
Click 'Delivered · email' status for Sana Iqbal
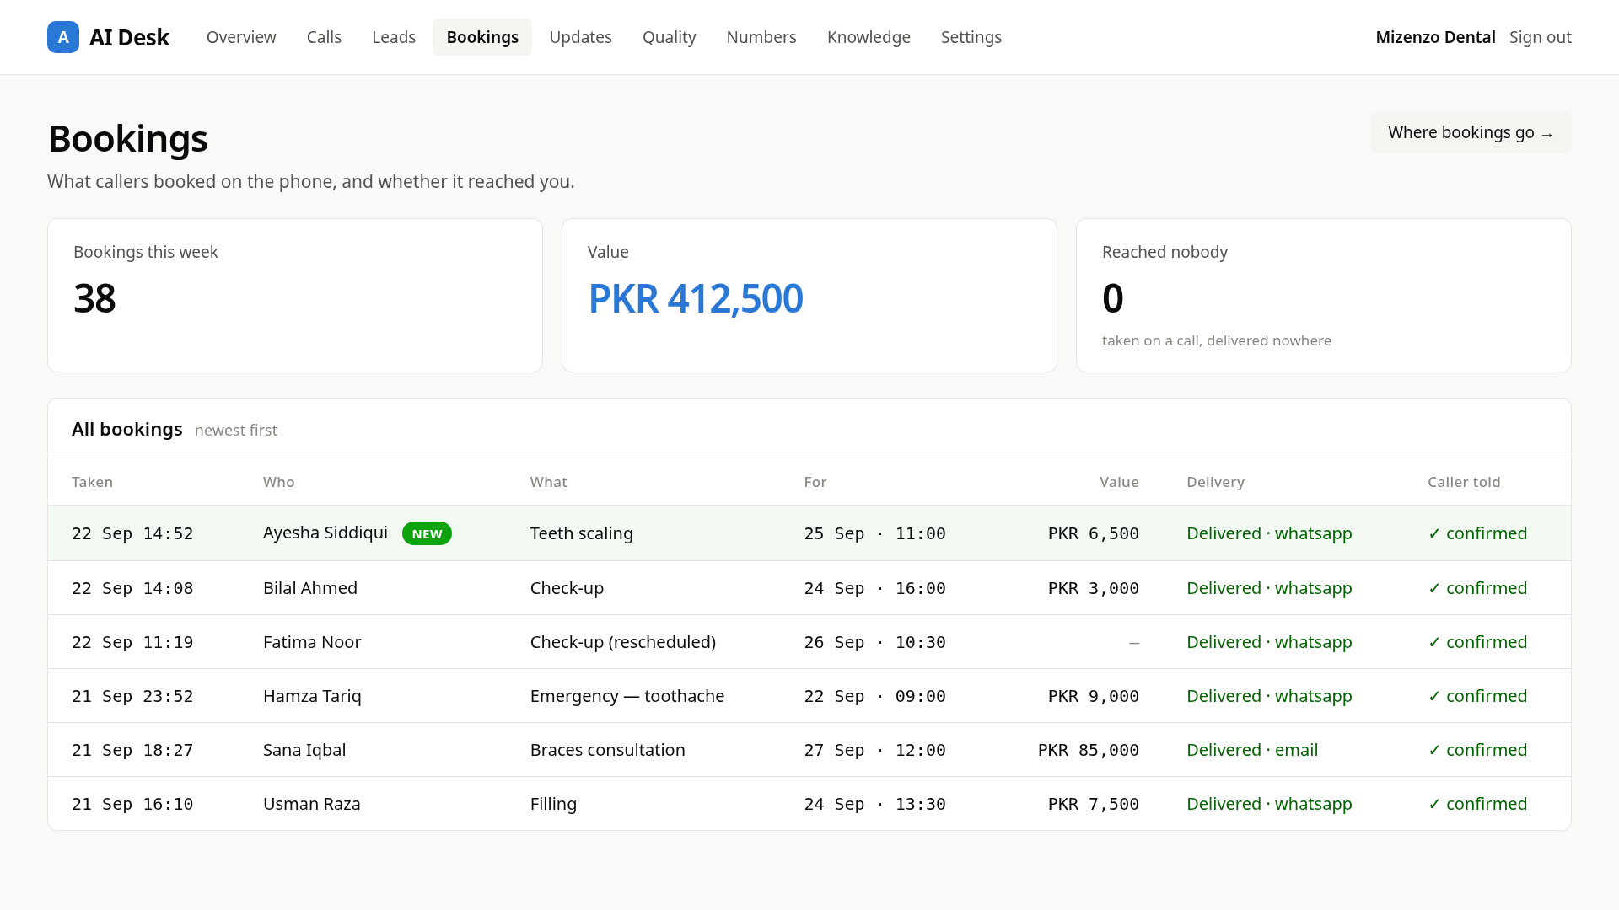[x=1252, y=750]
